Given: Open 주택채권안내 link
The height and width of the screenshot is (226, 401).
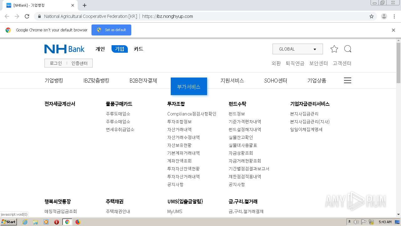Looking at the screenshot, I should pos(118,211).
